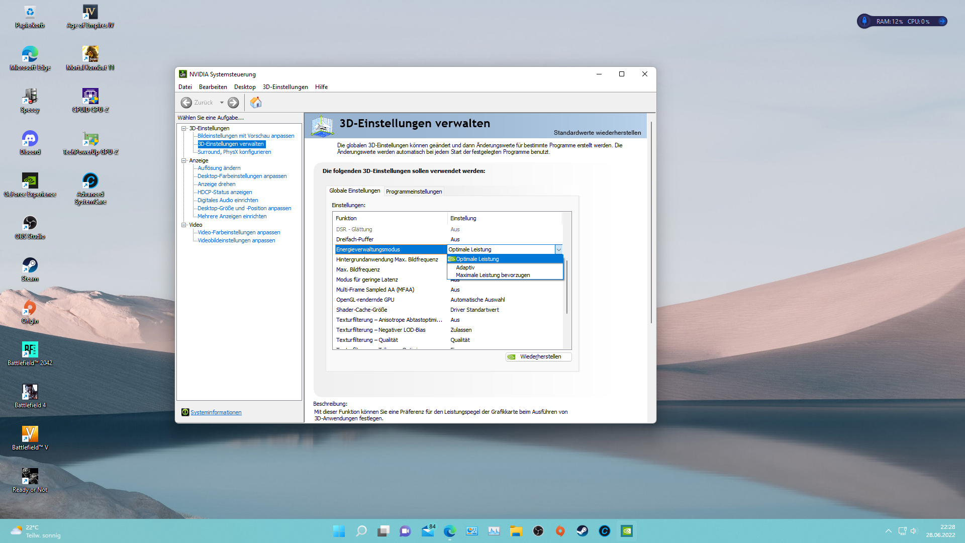
Task: Open Microsoft Edge desktop shortcut
Action: coord(30,59)
